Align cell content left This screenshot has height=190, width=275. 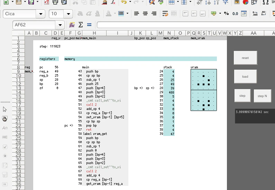[x=136, y=14]
